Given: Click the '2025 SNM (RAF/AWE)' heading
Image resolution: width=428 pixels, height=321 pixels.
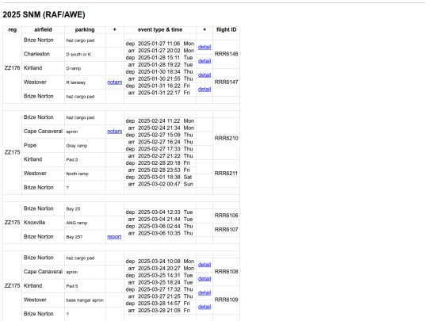Looking at the screenshot, I should [x=44, y=14].
